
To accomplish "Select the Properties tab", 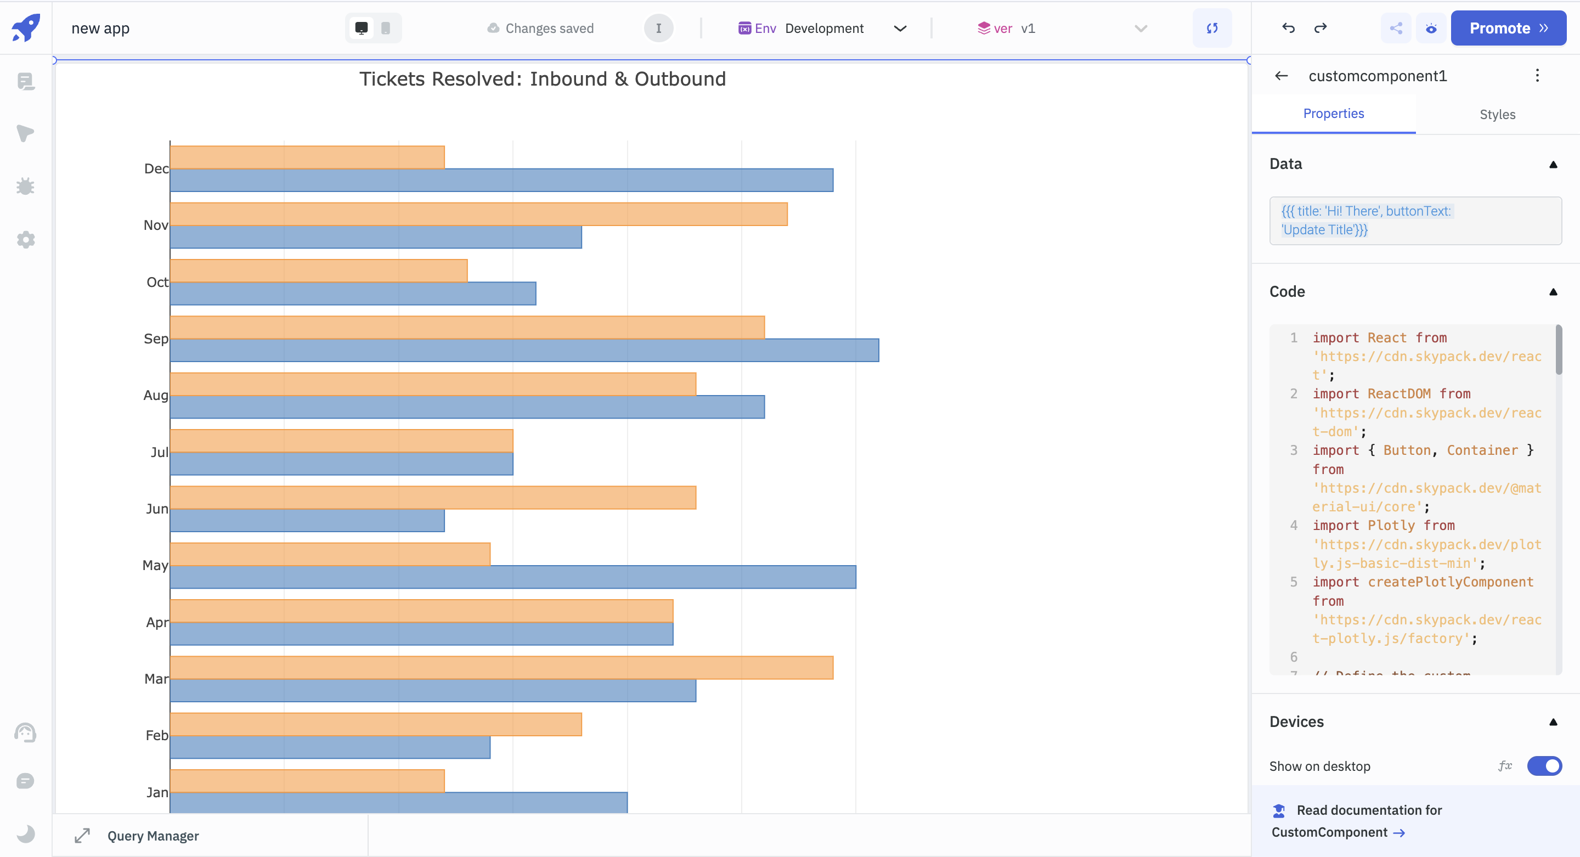I will tap(1334, 114).
